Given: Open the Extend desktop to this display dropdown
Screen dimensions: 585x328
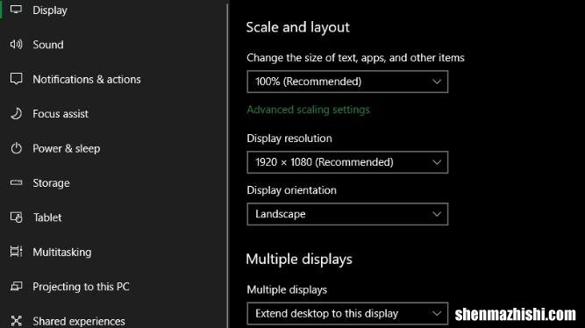Looking at the screenshot, I should (347, 313).
